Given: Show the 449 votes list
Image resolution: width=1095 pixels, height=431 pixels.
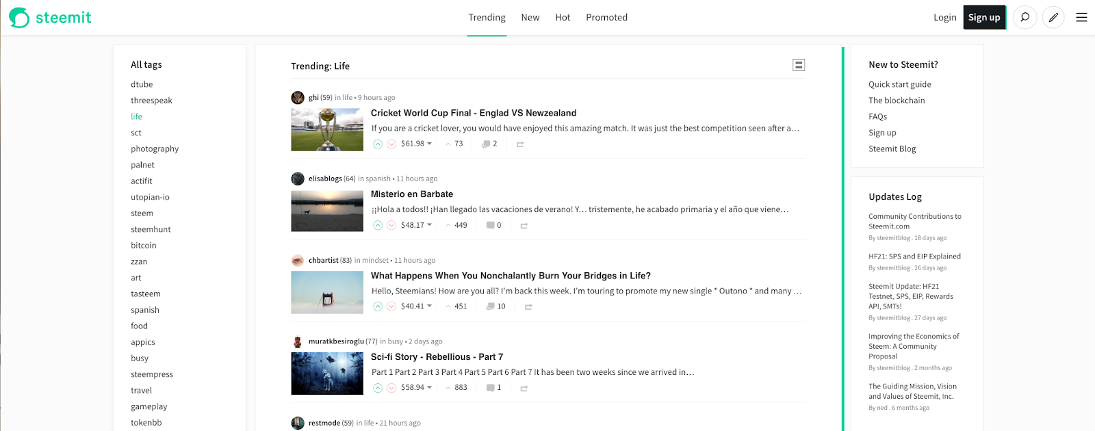Looking at the screenshot, I should (456, 225).
